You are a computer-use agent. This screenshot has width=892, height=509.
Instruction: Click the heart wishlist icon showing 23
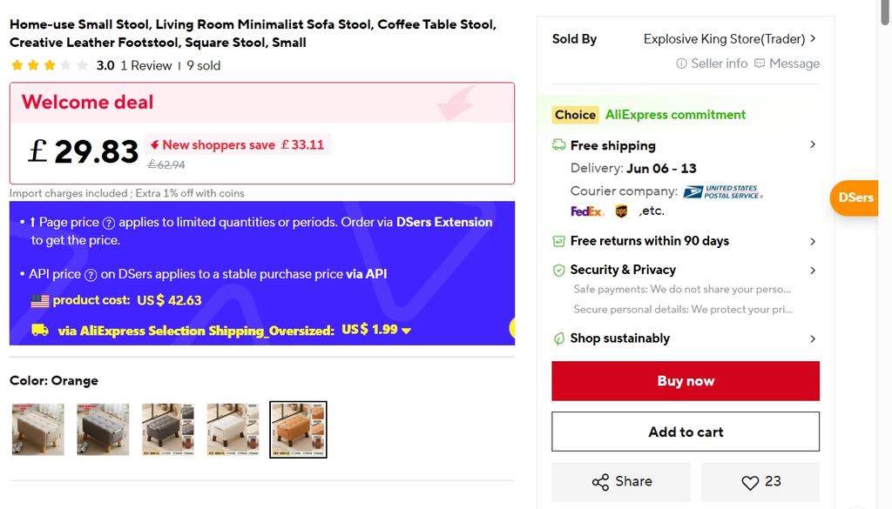click(750, 482)
